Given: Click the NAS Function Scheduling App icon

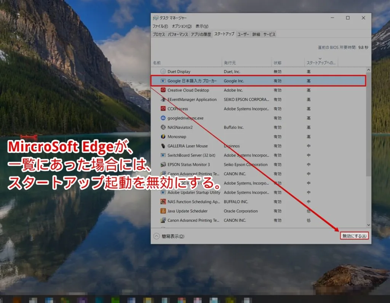Looking at the screenshot, I should pos(163,201).
